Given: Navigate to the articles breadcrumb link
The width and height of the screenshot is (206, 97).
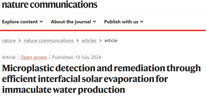Looking at the screenshot, I should 89,41.
